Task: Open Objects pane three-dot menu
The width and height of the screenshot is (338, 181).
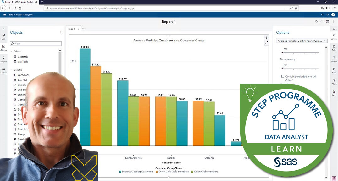Action: pos(61,32)
